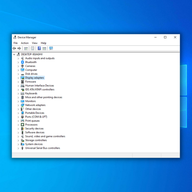The image size is (192, 192).
Task: Open the Properties toolbar icon
Action: 32,48
